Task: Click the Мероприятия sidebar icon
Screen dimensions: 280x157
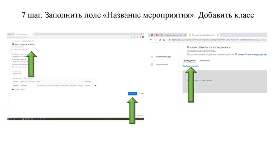Action: (152, 65)
